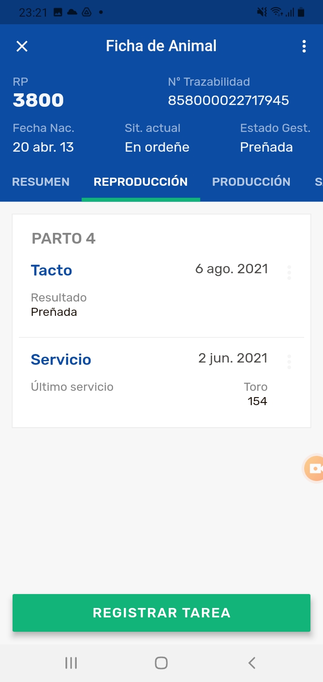Tap the Preñada gestation status
The width and height of the screenshot is (323, 682).
click(266, 147)
